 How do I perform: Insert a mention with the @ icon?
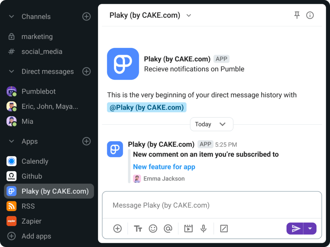click(168, 229)
